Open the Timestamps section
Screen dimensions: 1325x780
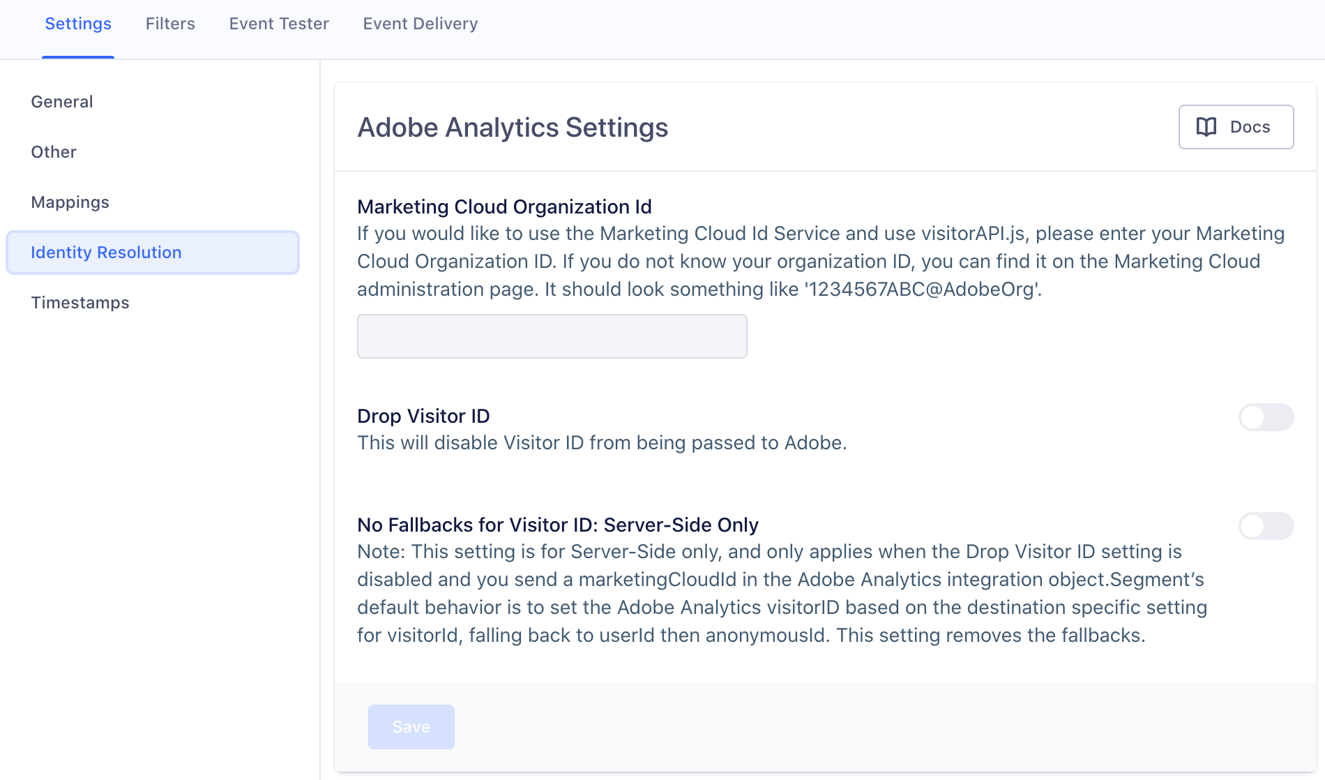79,302
